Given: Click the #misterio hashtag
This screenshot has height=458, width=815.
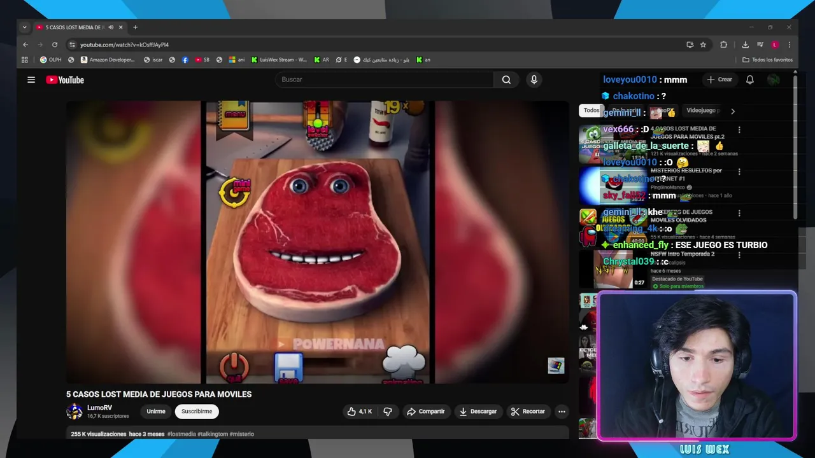Looking at the screenshot, I should [x=242, y=434].
